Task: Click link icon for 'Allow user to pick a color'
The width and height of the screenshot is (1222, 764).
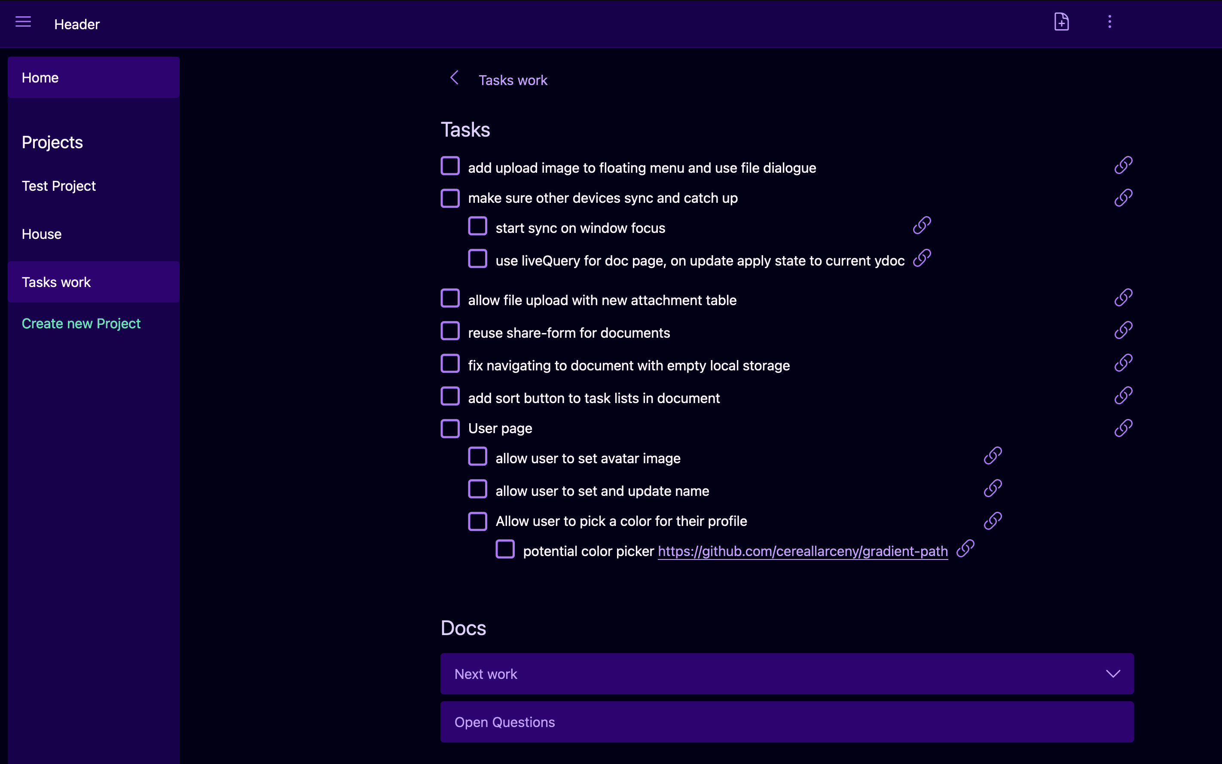Action: pos(993,521)
